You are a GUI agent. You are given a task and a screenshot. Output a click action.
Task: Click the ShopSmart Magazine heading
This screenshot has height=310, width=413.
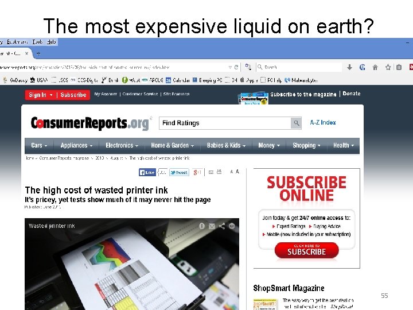[x=289, y=288]
